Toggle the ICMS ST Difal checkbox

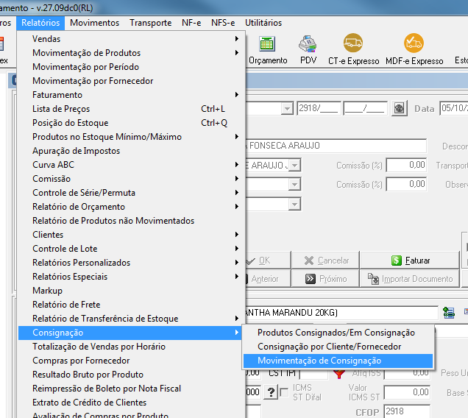point(285,392)
